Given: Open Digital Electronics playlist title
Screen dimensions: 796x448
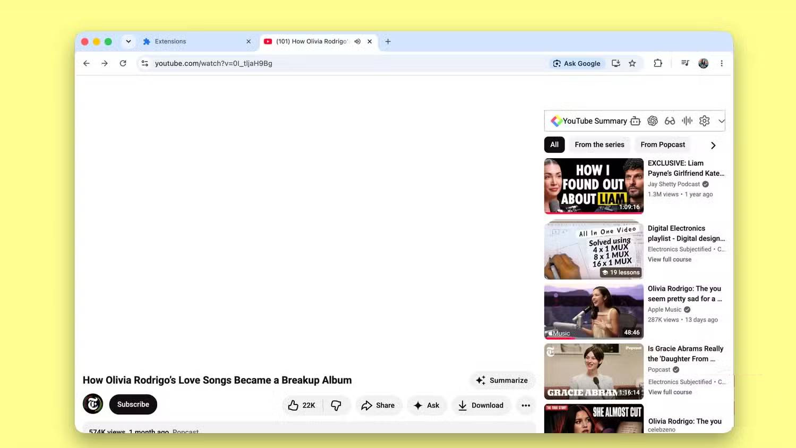Looking at the screenshot, I should pyautogui.click(x=686, y=234).
